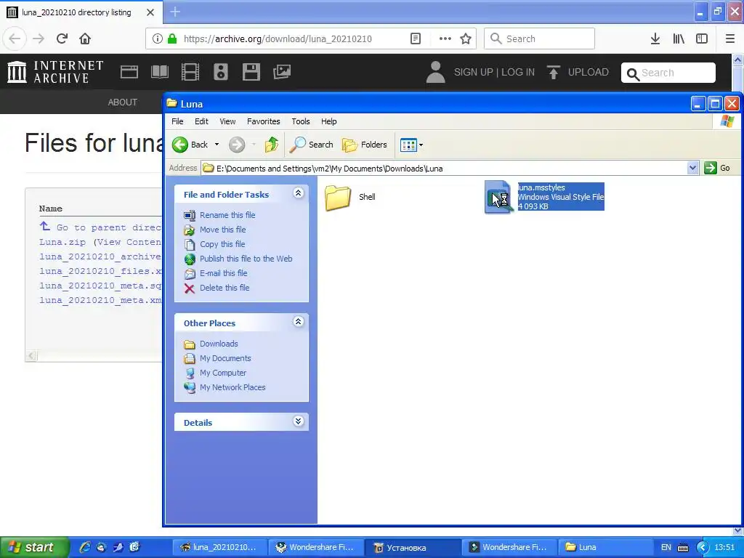744x558 pixels.
Task: Click ABOUT in the archive navigation
Action: tap(122, 102)
